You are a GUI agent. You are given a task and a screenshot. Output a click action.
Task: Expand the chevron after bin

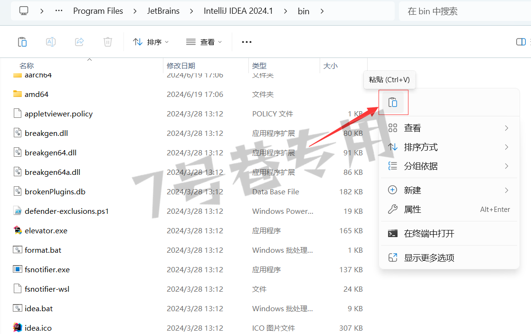coord(322,11)
